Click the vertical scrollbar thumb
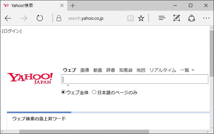 pos(212,54)
